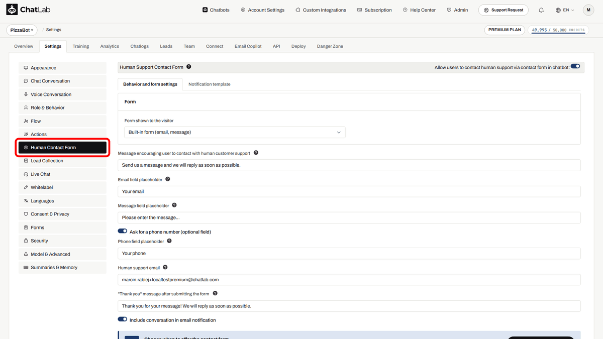Open Actions settings in sidebar

point(62,134)
